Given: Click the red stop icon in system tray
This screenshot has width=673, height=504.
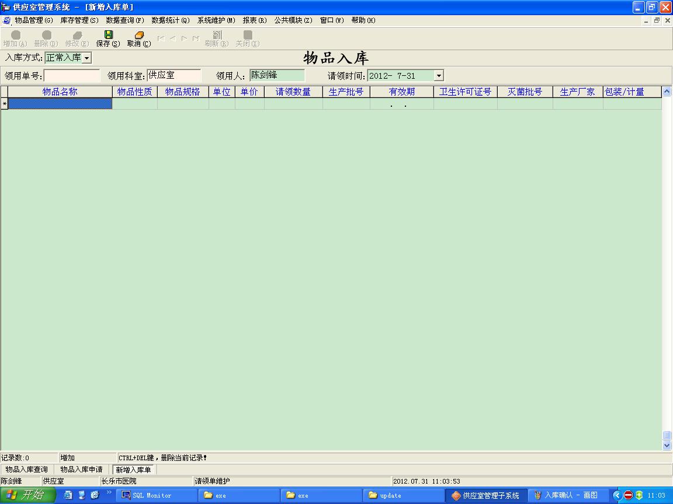Looking at the screenshot, I should pyautogui.click(x=629, y=495).
